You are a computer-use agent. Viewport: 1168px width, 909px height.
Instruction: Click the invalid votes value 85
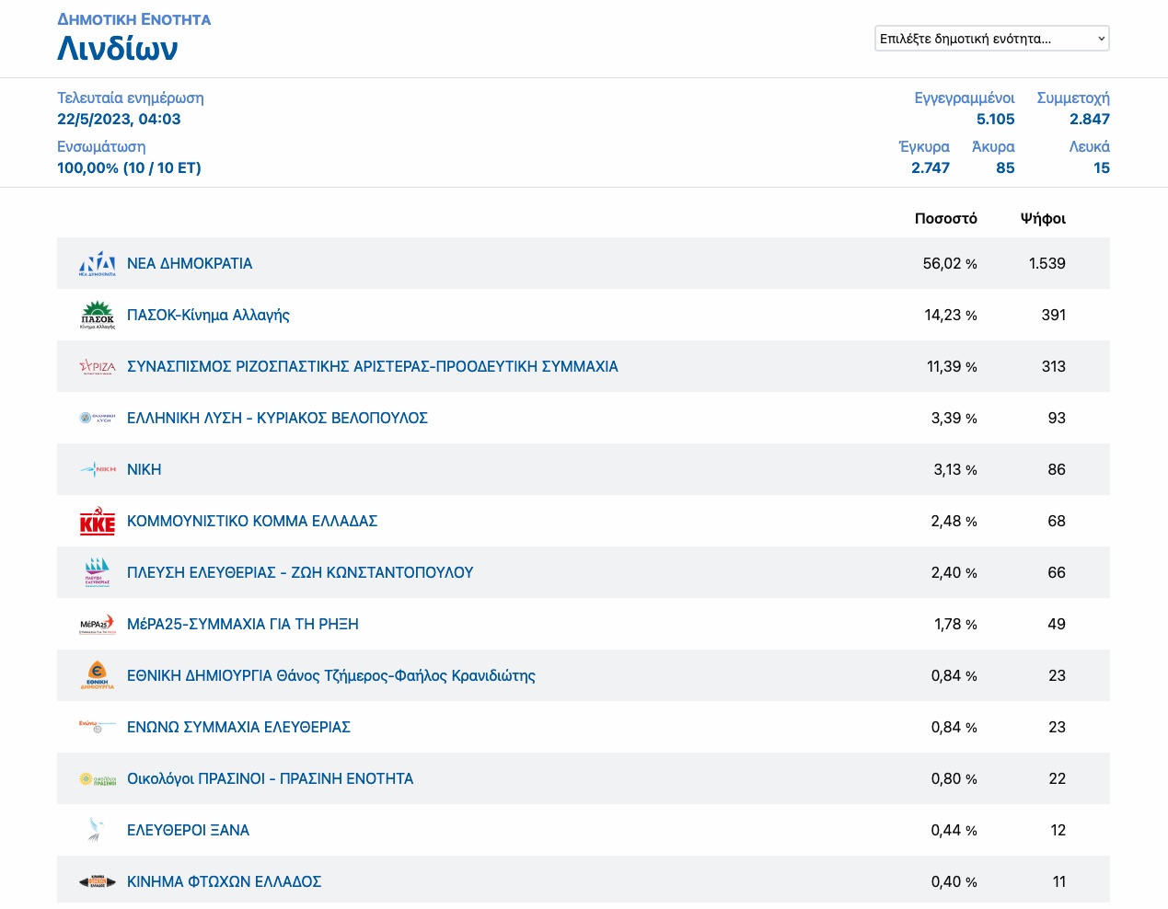(1005, 167)
